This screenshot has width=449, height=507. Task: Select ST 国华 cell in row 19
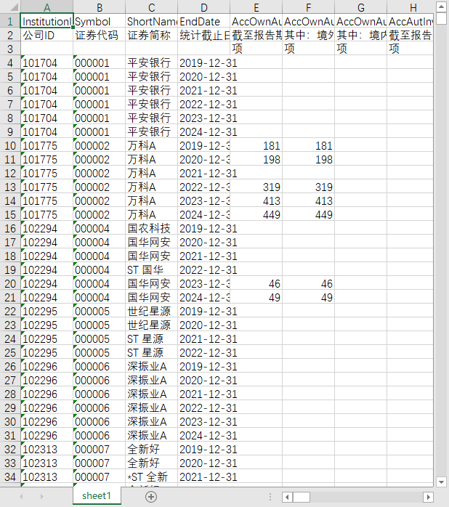tap(152, 269)
